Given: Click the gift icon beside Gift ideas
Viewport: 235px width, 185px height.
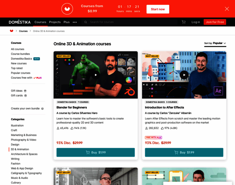Looking at the screenshot, I should [25, 91].
